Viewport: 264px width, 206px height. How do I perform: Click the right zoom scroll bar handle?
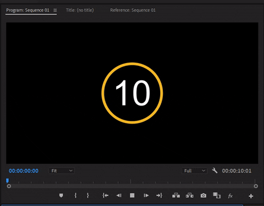point(256,186)
